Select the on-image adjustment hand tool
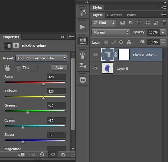Screen dimensions: 168x162 point(7,68)
